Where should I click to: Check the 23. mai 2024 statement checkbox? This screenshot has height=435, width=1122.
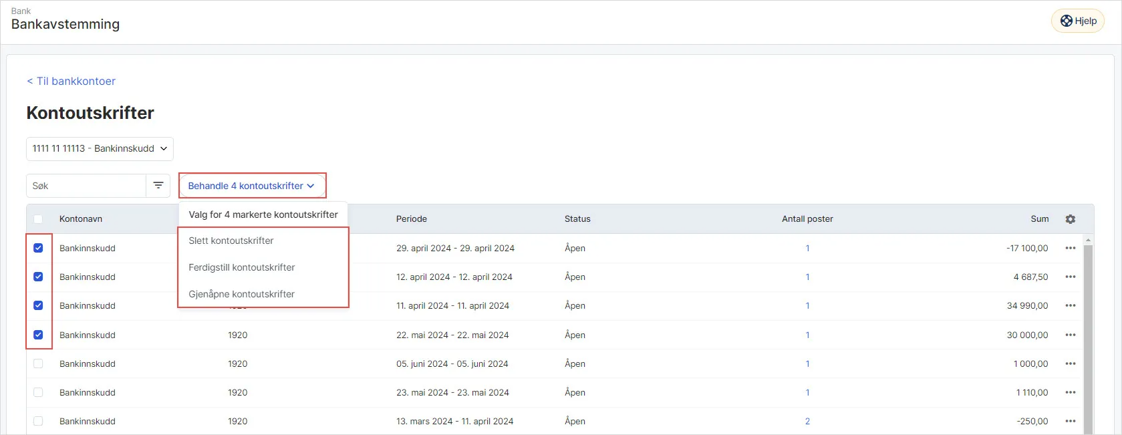coord(38,392)
